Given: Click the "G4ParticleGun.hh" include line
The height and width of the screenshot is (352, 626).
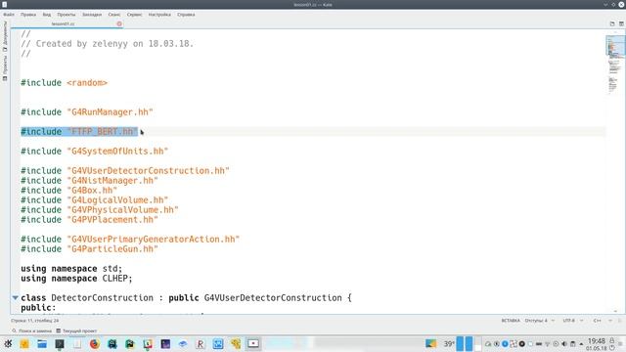Looking at the screenshot, I should pyautogui.click(x=89, y=249).
